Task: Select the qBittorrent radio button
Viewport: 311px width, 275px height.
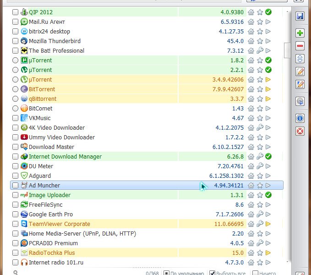Action: pos(15,99)
